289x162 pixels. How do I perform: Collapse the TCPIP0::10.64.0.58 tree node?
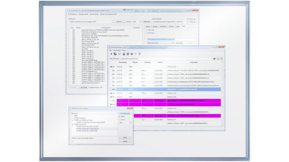[72, 124]
